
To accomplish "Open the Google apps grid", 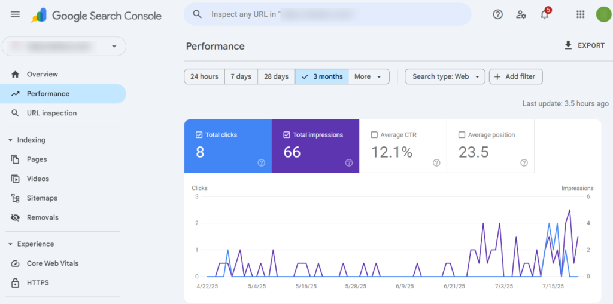I will pos(581,14).
